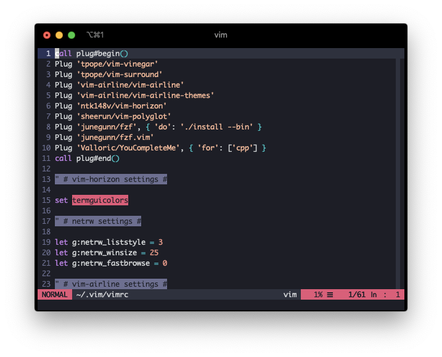Click 'g:netrw_liststyle' variable
The image size is (442, 357).
coord(109,242)
